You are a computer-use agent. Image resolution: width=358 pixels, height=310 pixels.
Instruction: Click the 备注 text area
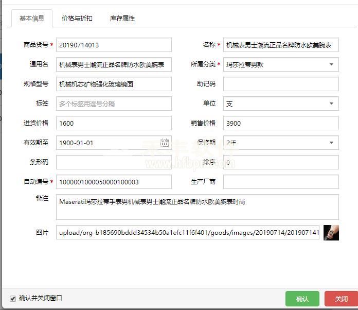coord(198,207)
